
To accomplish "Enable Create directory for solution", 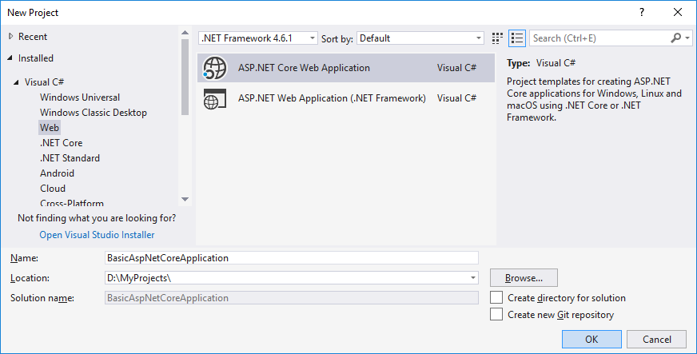I will click(x=496, y=298).
